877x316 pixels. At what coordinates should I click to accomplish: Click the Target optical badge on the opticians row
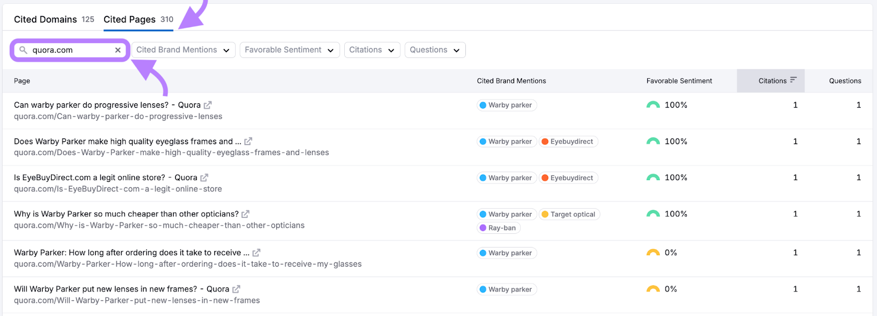[x=570, y=214]
